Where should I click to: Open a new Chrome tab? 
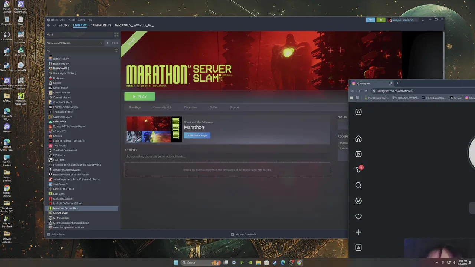pyautogui.click(x=397, y=83)
